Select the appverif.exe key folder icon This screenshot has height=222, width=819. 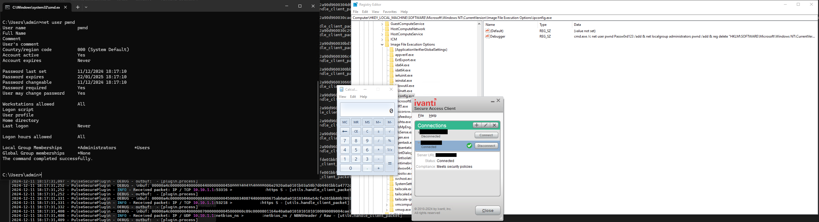click(x=392, y=55)
